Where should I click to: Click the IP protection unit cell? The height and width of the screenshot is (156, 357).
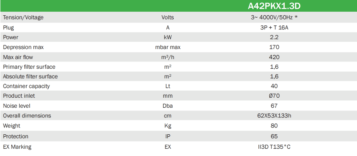click(168, 136)
